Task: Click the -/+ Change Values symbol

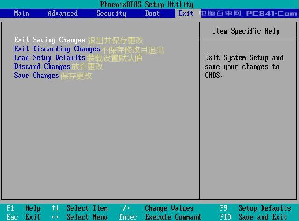Action: [x=125, y=208]
